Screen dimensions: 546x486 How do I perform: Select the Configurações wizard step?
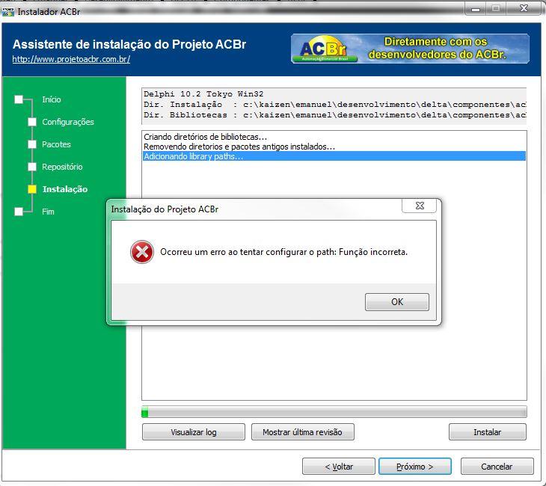68,122
